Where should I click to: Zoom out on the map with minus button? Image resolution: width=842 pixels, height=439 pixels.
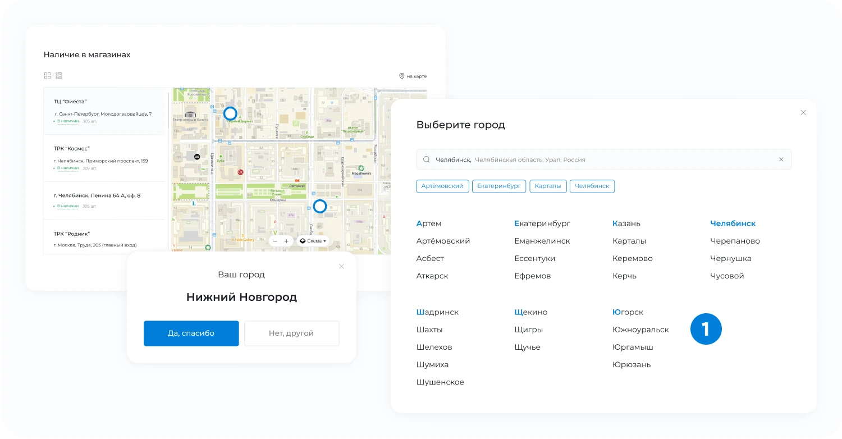pos(275,240)
